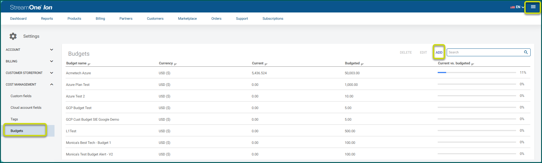Image resolution: width=542 pixels, height=163 pixels.
Task: Expand the ACCOUNT section
Action: pos(29,50)
